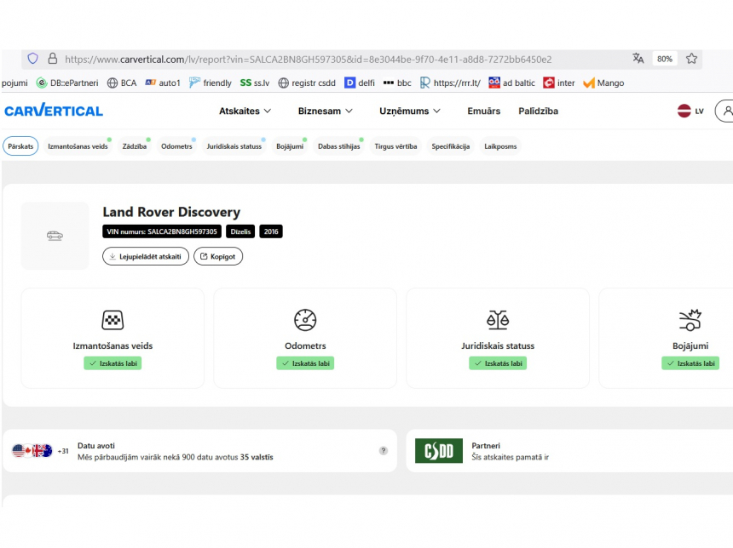The width and height of the screenshot is (733, 548).
Task: Click the car placeholder thumbnail
Action: point(55,236)
